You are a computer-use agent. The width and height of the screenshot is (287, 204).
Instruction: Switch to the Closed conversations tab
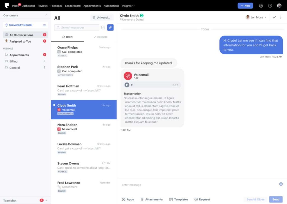click(100, 37)
